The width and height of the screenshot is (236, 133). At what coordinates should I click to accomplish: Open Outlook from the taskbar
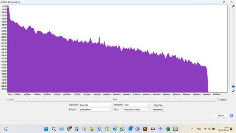(130, 129)
